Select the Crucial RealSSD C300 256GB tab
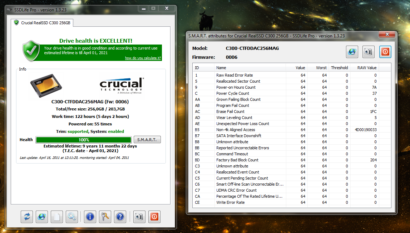Image resolution: width=410 pixels, height=233 pixels. (43, 23)
